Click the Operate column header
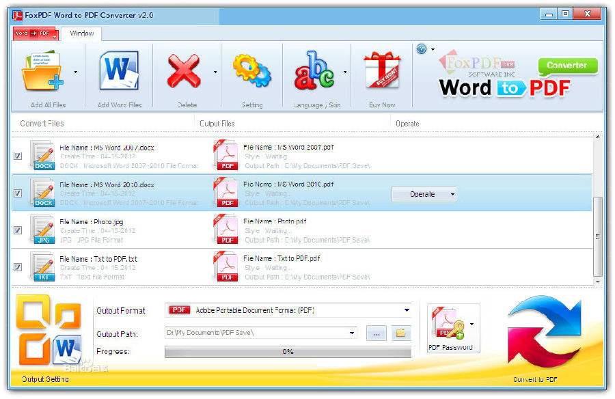The width and height of the screenshot is (615, 399). pos(407,124)
